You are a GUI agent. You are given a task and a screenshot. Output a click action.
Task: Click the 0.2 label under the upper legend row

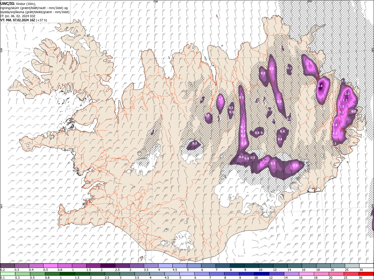[x=3, y=270]
